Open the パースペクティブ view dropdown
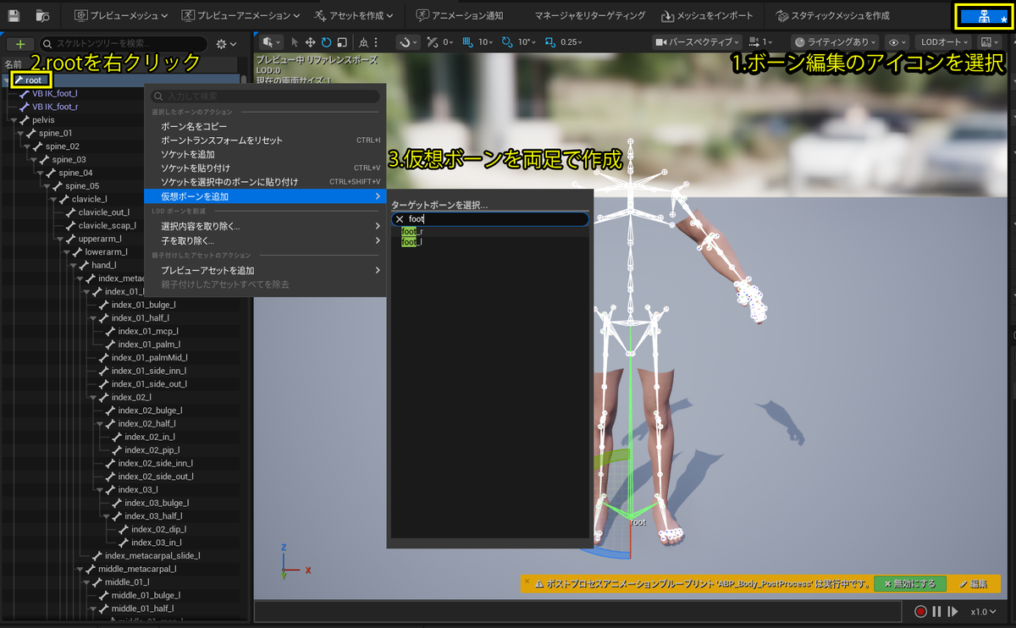Image resolution: width=1016 pixels, height=628 pixels. tap(698, 41)
